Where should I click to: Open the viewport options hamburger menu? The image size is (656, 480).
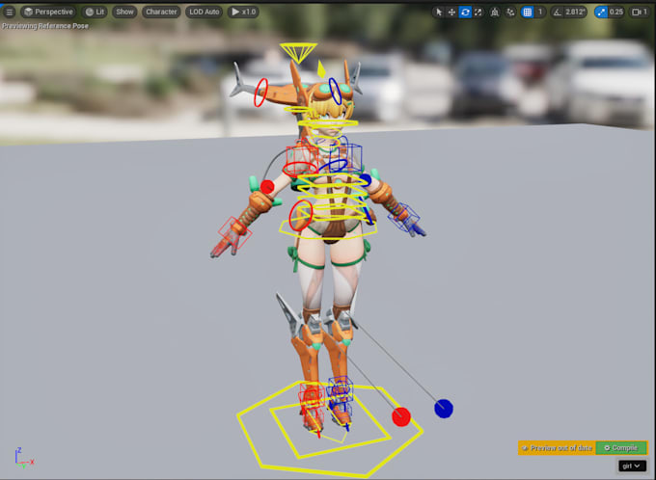(10, 12)
